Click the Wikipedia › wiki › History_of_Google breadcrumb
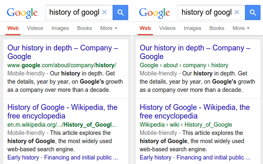263x164 pixels. [186, 125]
